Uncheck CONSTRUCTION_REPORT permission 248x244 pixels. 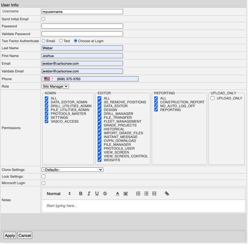coord(156,102)
